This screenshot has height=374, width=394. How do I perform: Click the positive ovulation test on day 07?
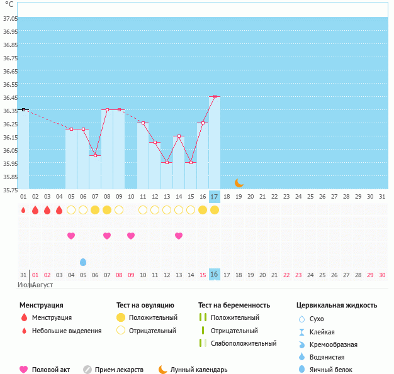pos(95,210)
